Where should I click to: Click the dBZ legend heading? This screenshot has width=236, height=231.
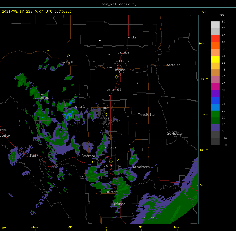tap(222, 15)
